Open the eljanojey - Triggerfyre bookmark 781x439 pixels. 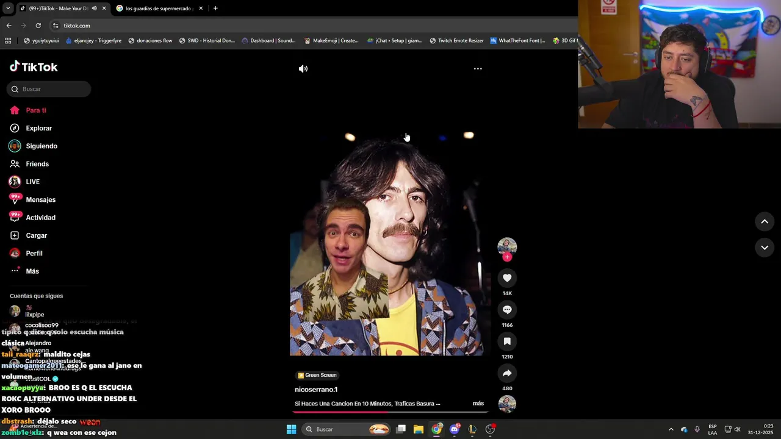pos(93,41)
